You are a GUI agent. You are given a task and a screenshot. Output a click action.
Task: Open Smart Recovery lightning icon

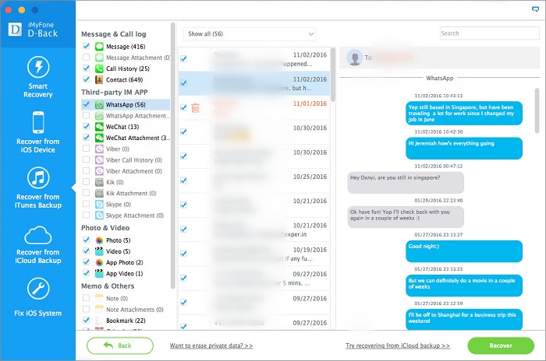38,67
